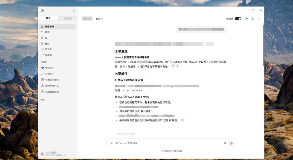Image resolution: width=293 pixels, height=160 pixels.
Task: Click the voice mode waveform icon
Action: click(231, 143)
